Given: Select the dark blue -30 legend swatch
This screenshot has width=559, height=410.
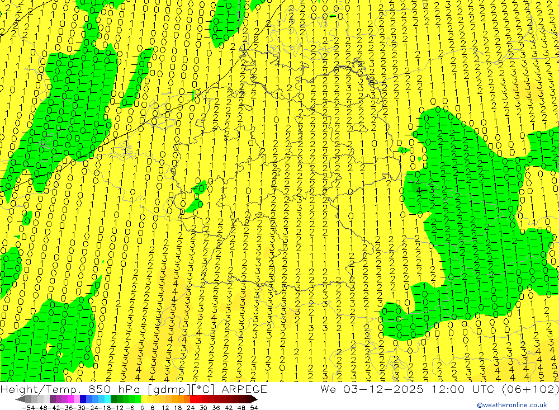Looking at the screenshot, I should (x=83, y=399).
